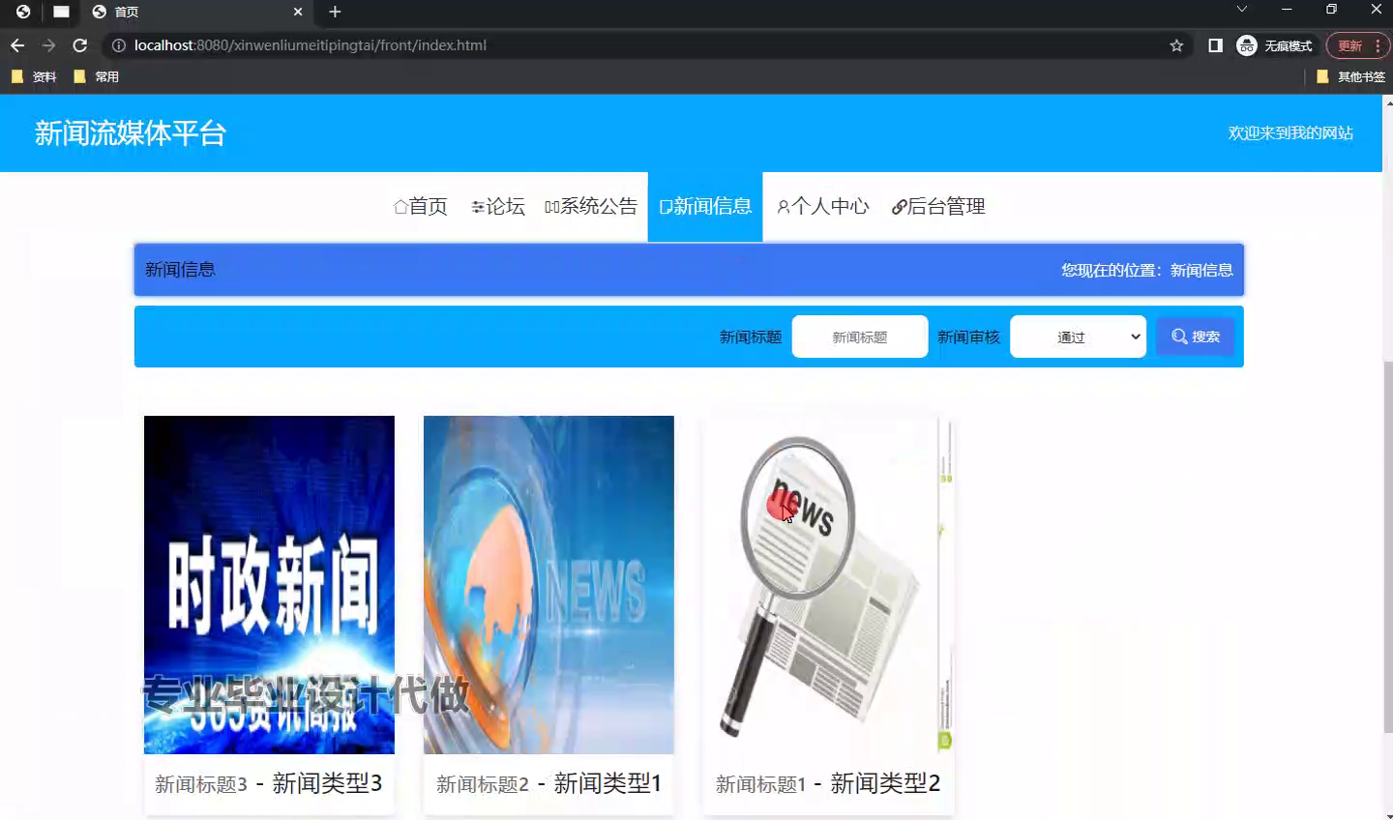Image resolution: width=1393 pixels, height=820 pixels.
Task: Click the 新闻标题2 - 新闻类型1 caption
Action: [548, 783]
